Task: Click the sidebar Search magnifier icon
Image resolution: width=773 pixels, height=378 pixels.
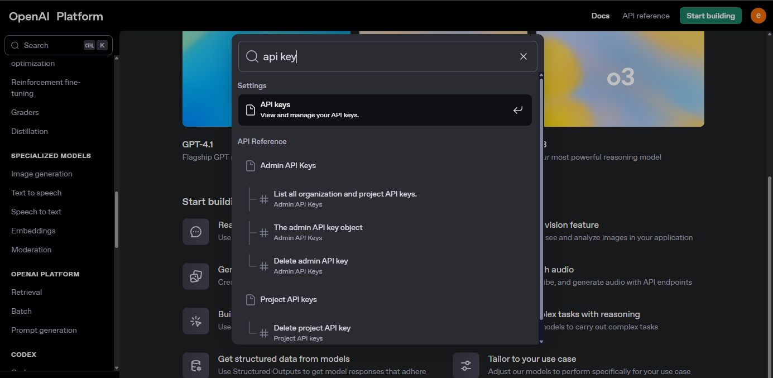Action: [15, 45]
